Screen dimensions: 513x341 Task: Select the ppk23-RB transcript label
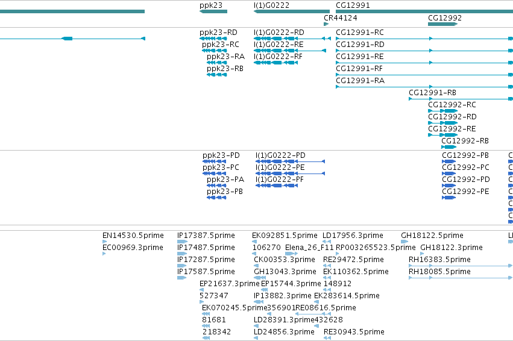[225, 69]
